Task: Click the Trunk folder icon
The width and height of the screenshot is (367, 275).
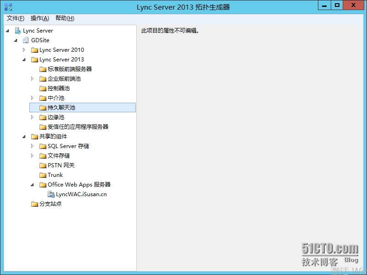Action: pos(43,175)
